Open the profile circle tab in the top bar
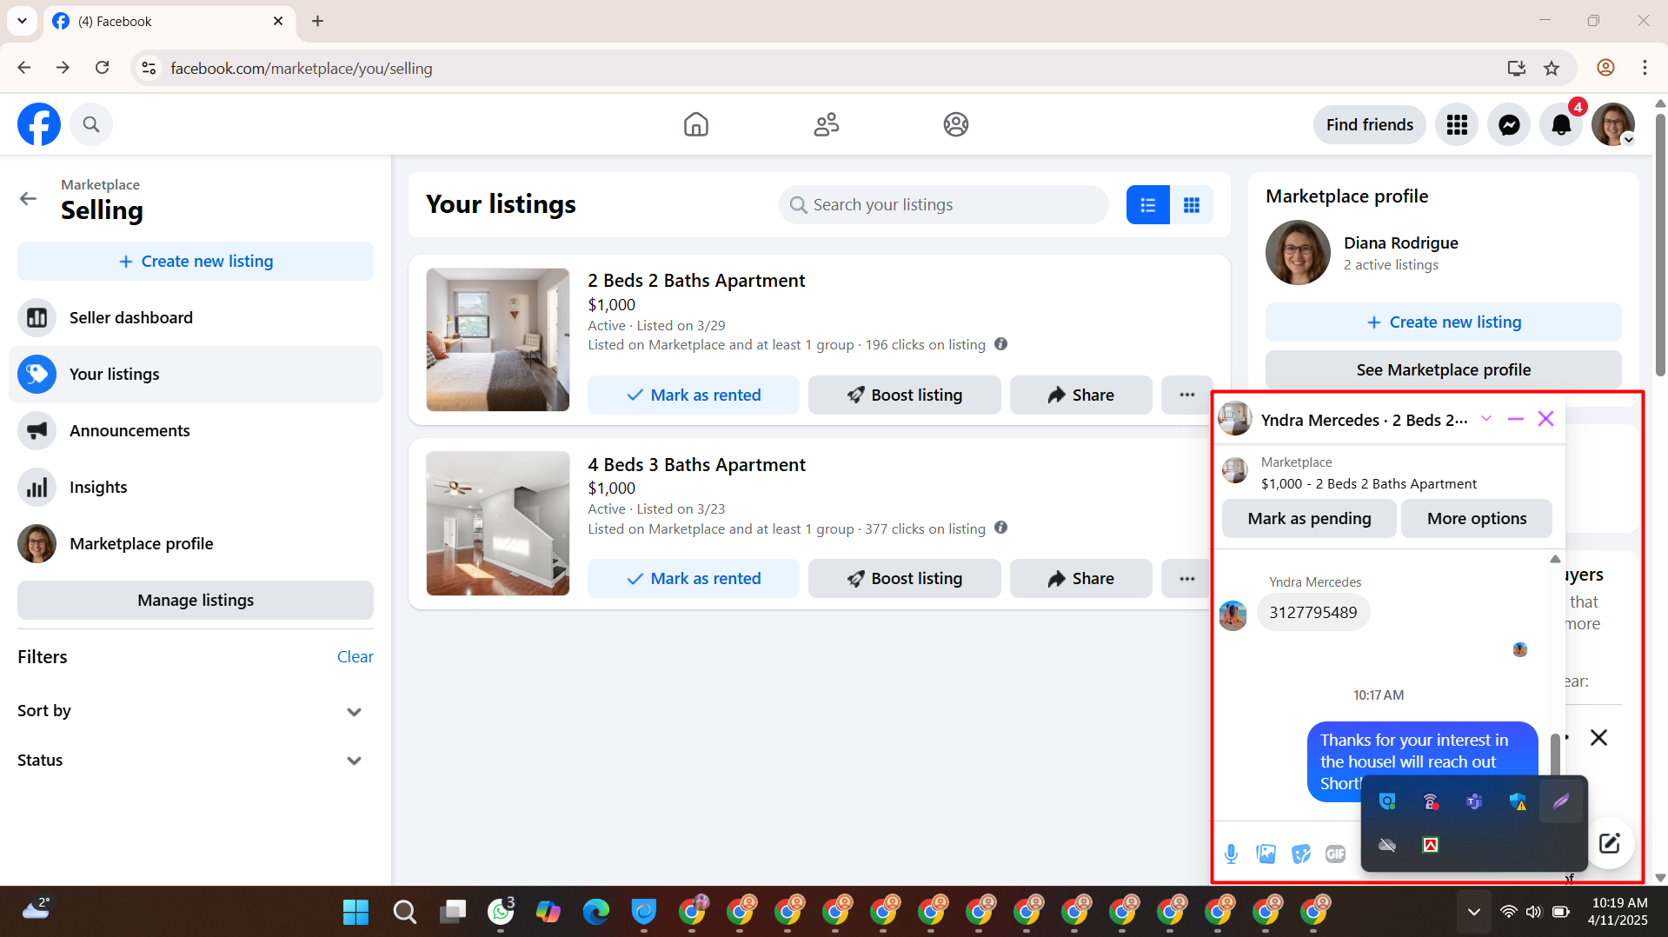The height and width of the screenshot is (937, 1668). (956, 124)
